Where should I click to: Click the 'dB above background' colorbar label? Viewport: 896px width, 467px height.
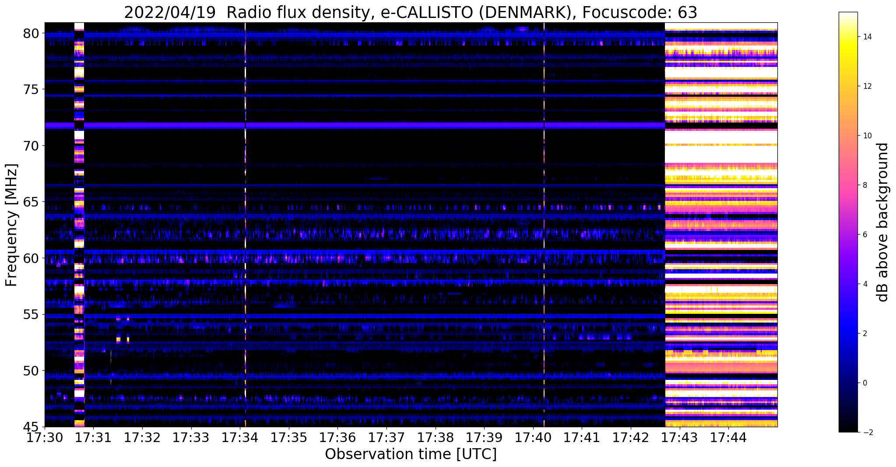[883, 222]
